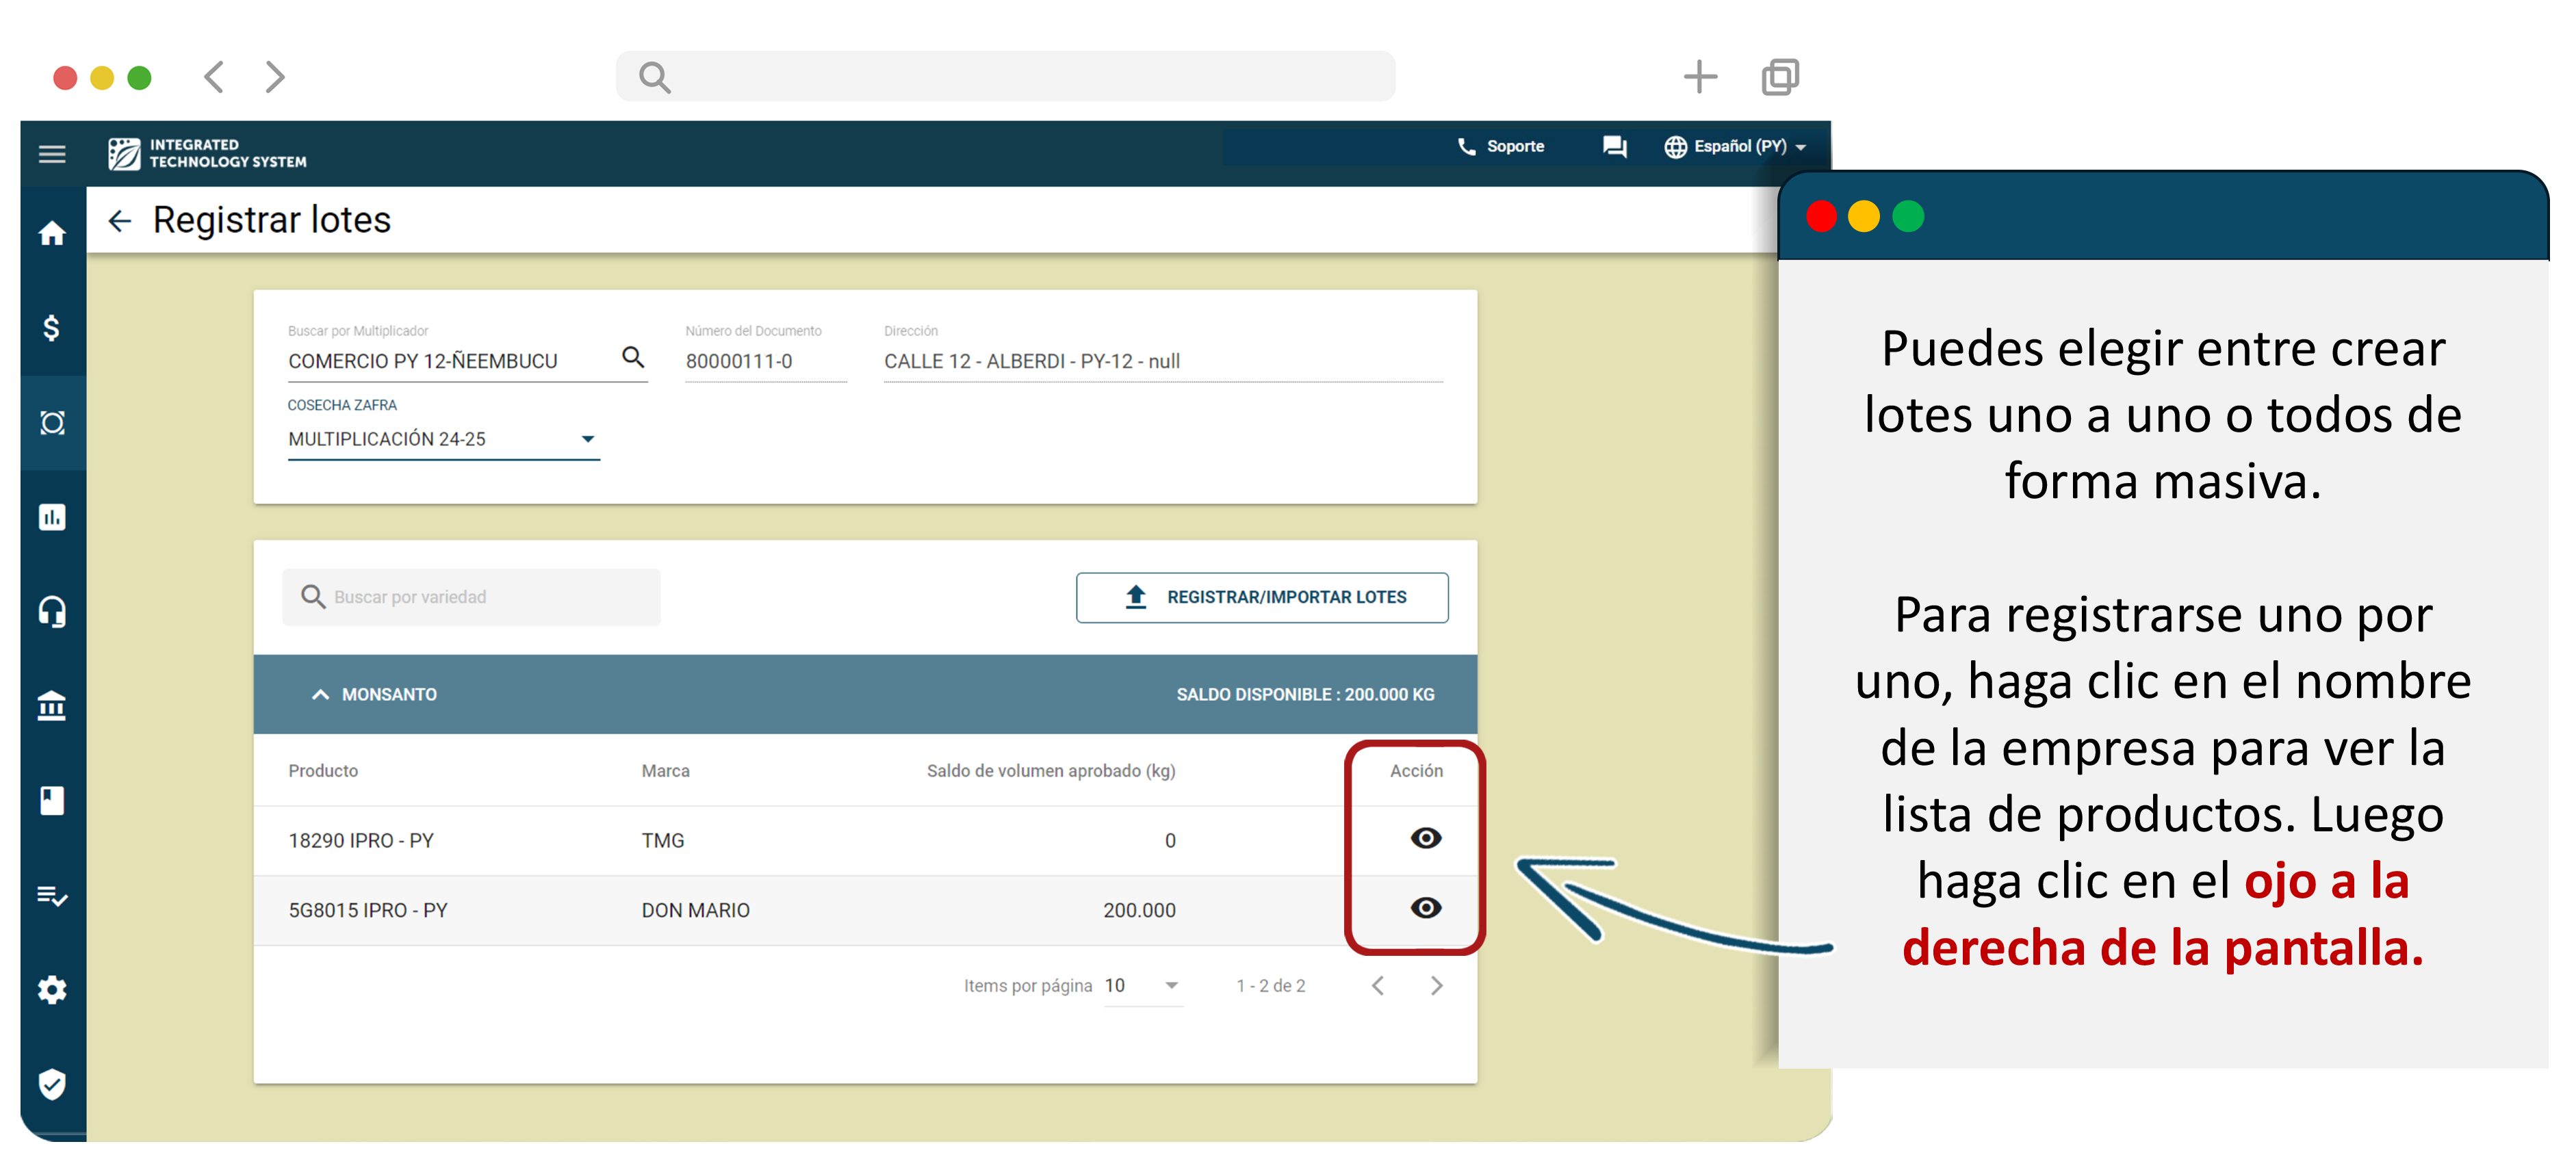Image resolution: width=2576 pixels, height=1170 pixels.
Task: Open the settings gear sidebar icon
Action: (52, 990)
